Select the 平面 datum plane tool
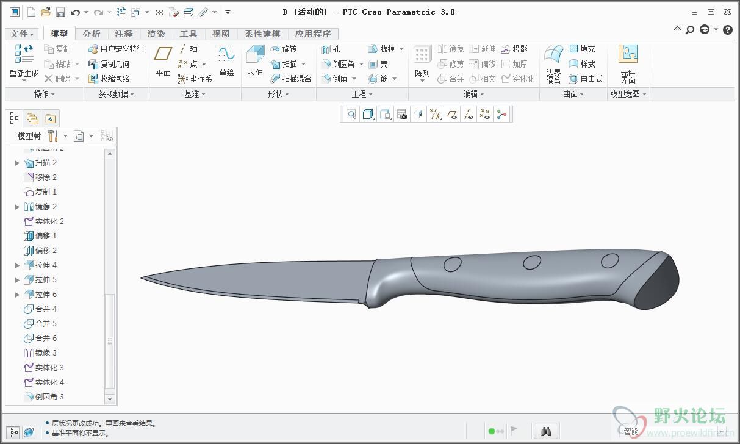Viewport: 740px width, 444px height. tap(163, 60)
